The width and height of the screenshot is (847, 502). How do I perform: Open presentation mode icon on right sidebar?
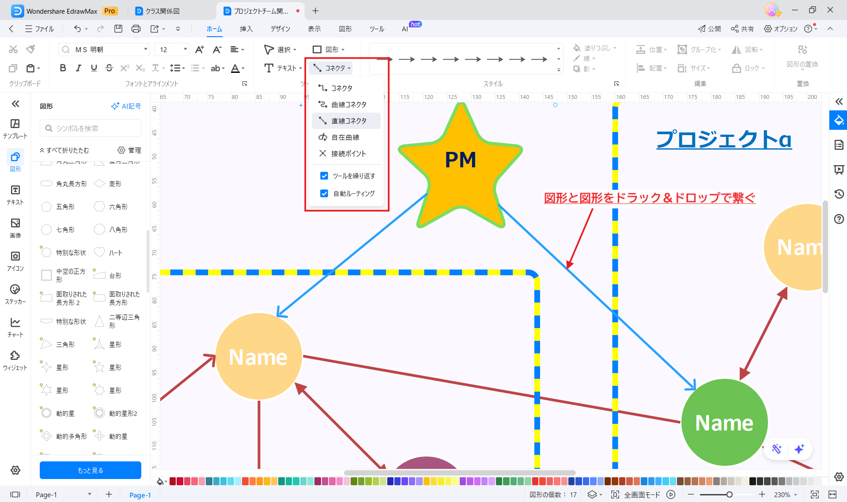(x=839, y=170)
